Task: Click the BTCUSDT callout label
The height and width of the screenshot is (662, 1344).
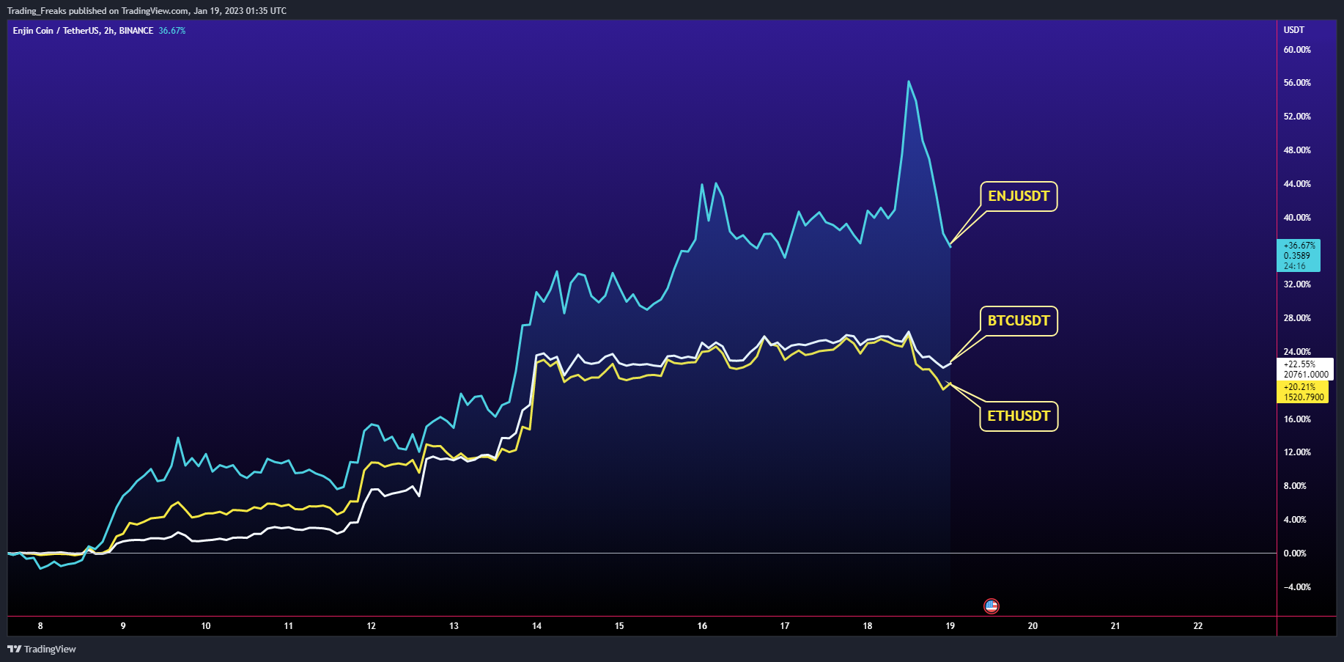Action: click(x=1019, y=321)
